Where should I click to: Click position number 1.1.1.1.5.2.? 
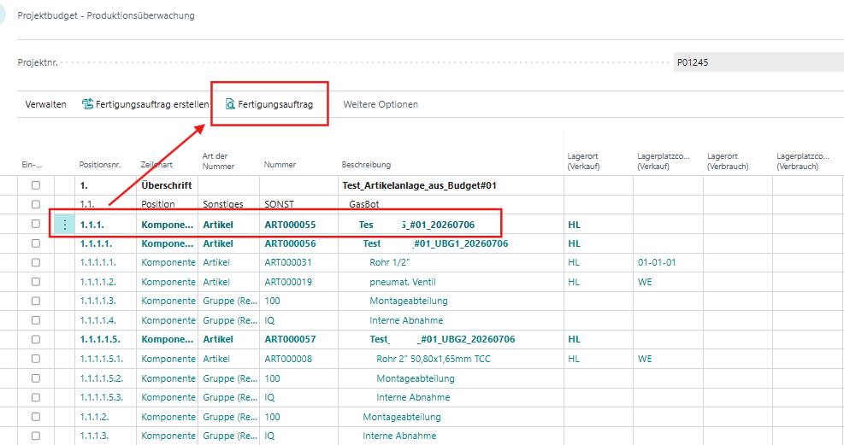(102, 378)
